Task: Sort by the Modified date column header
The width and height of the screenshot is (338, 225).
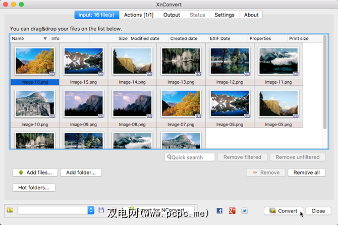Action: point(149,38)
